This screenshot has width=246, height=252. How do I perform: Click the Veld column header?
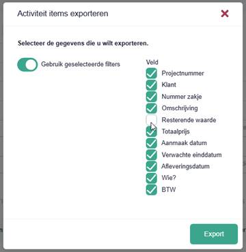point(152,62)
